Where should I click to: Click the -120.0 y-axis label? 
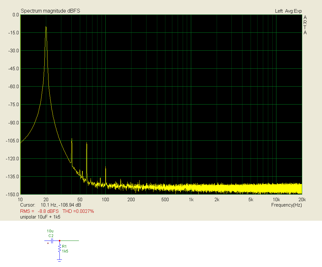[x=13, y=159]
